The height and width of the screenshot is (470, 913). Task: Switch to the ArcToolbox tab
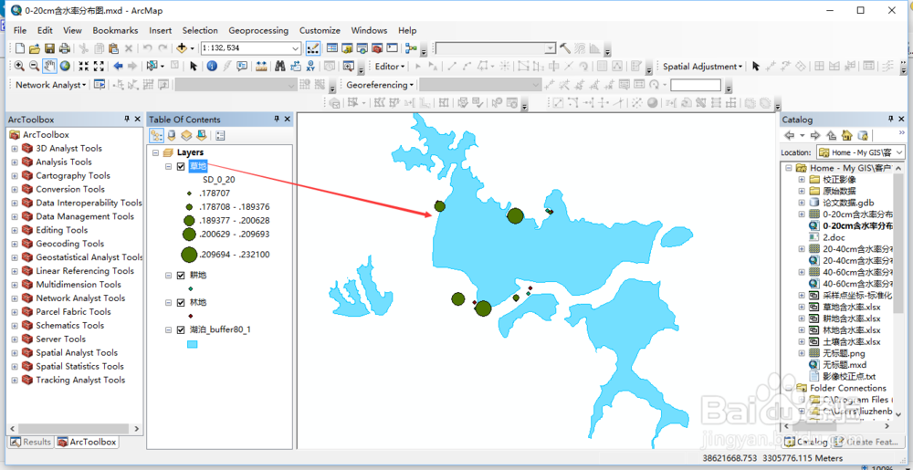[x=87, y=442]
